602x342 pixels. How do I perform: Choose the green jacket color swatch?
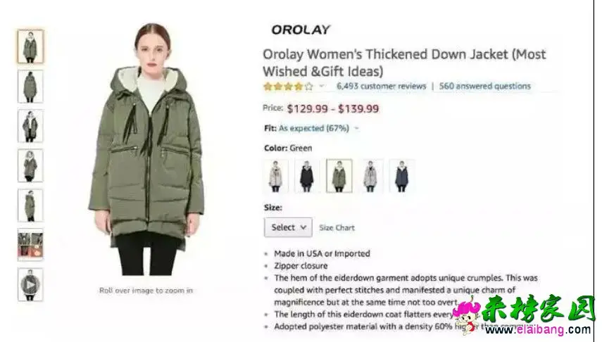pyautogui.click(x=339, y=176)
